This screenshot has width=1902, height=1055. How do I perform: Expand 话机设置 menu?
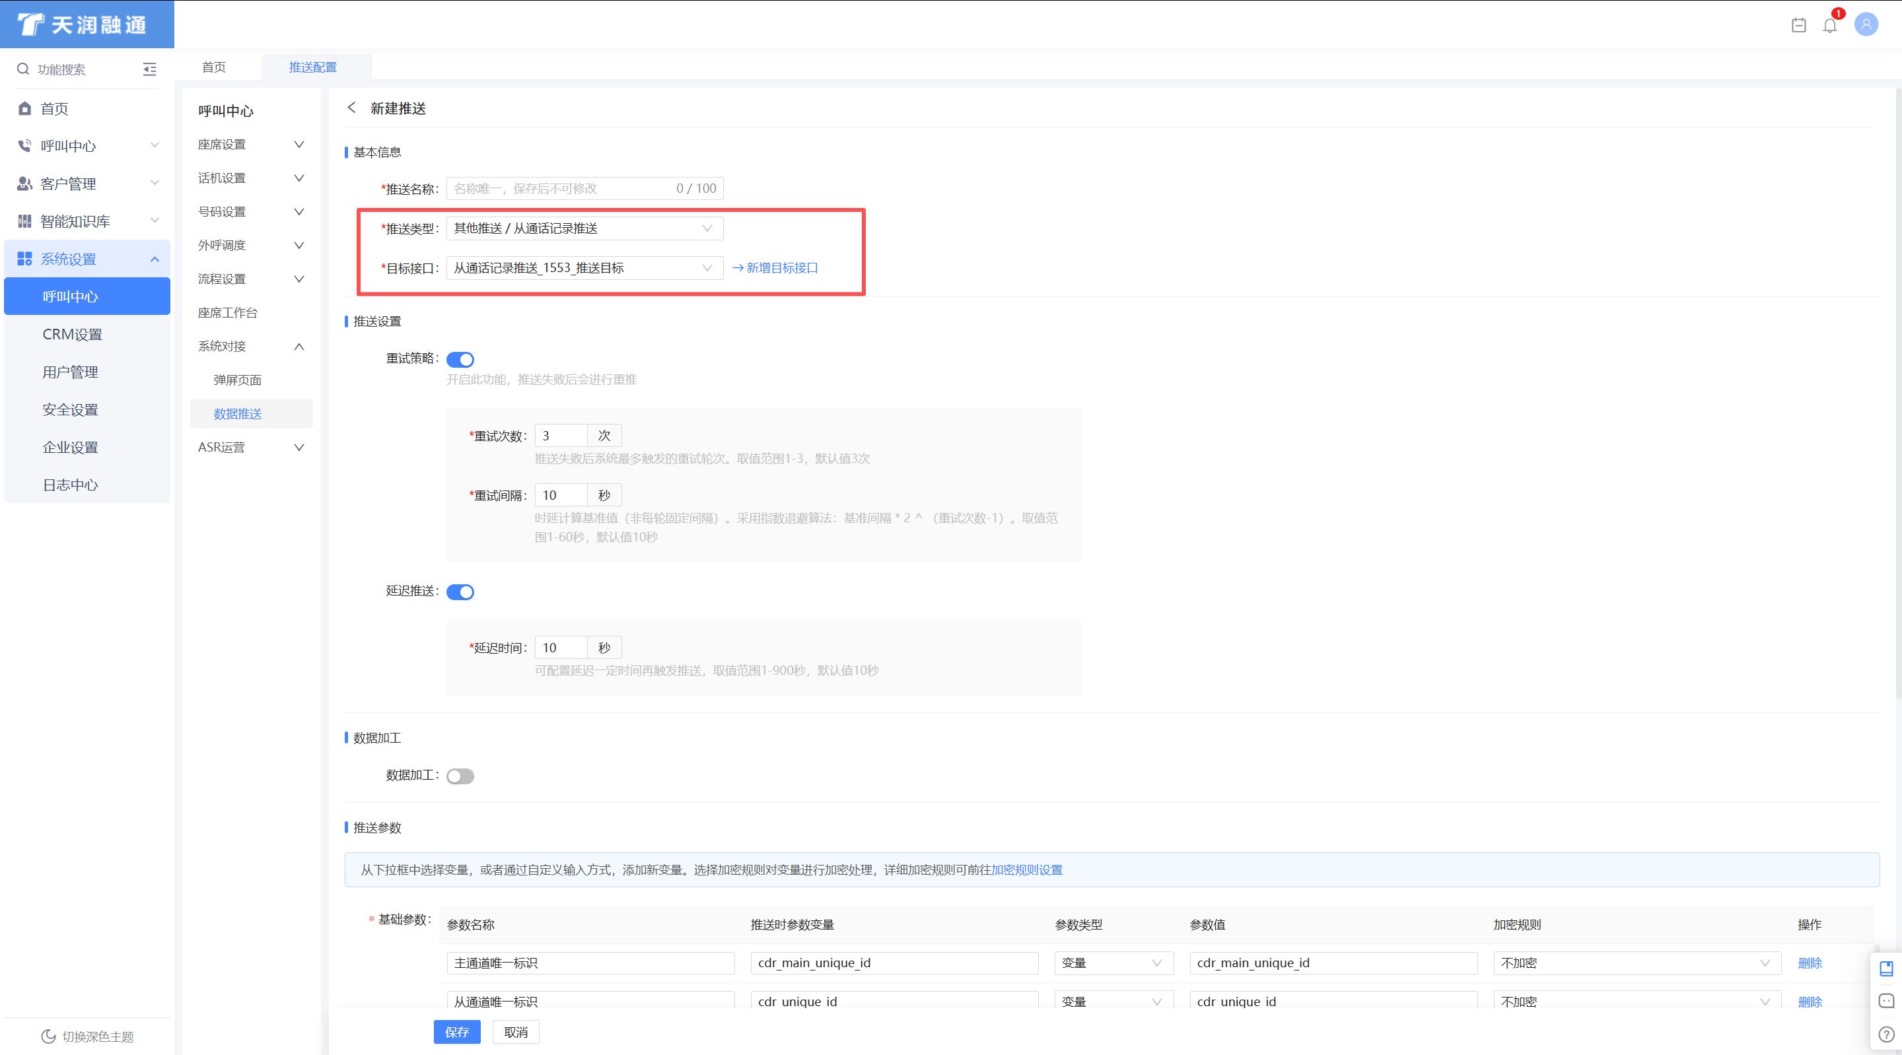click(x=251, y=178)
